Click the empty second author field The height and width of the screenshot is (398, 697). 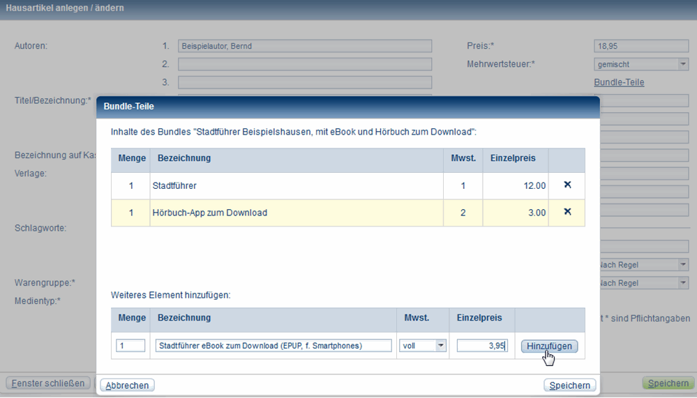(x=304, y=64)
